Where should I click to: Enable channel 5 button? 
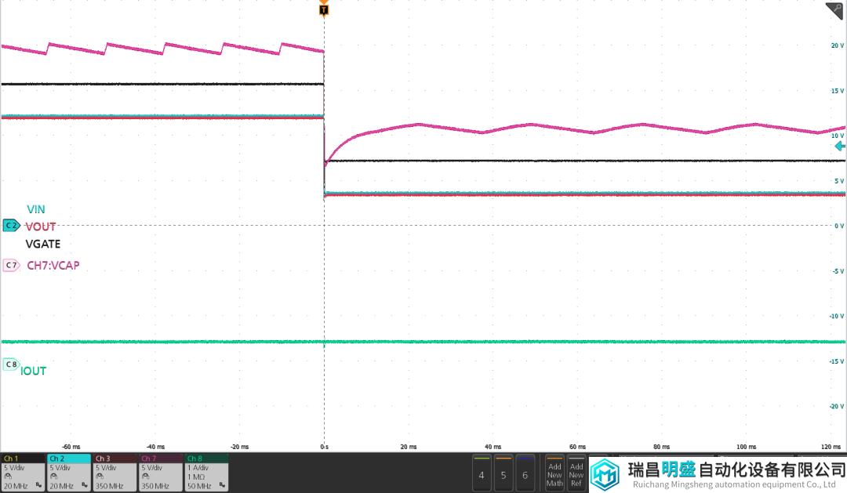tap(503, 473)
